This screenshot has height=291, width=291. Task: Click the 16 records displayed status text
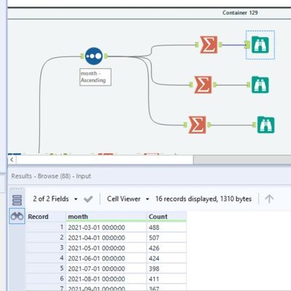[203, 199]
